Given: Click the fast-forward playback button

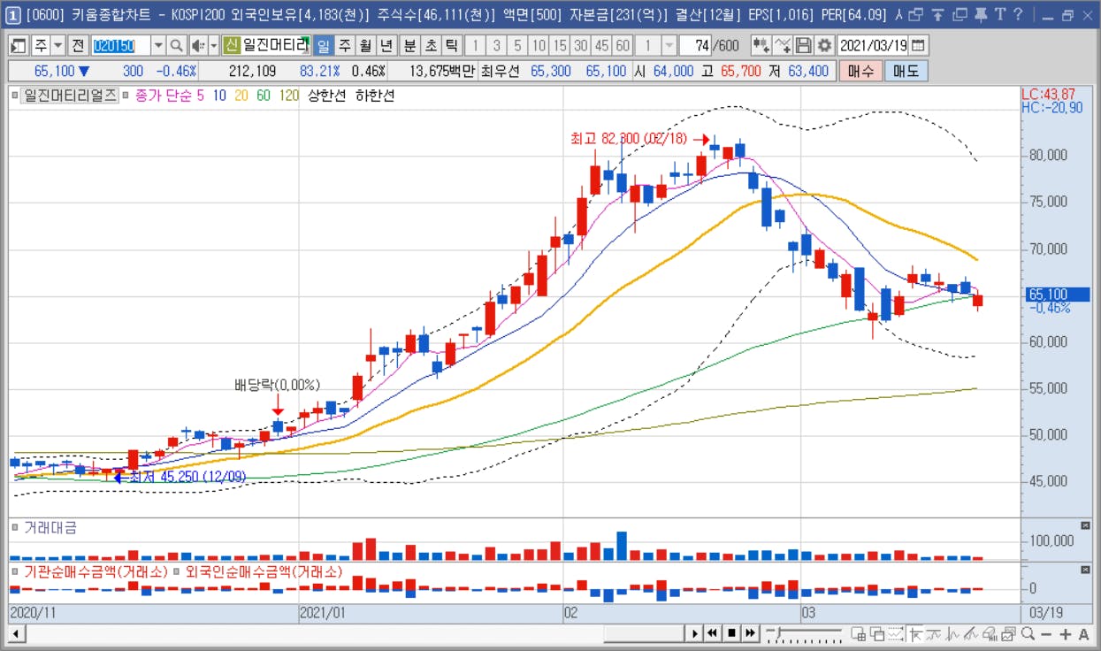Looking at the screenshot, I should pos(750,633).
